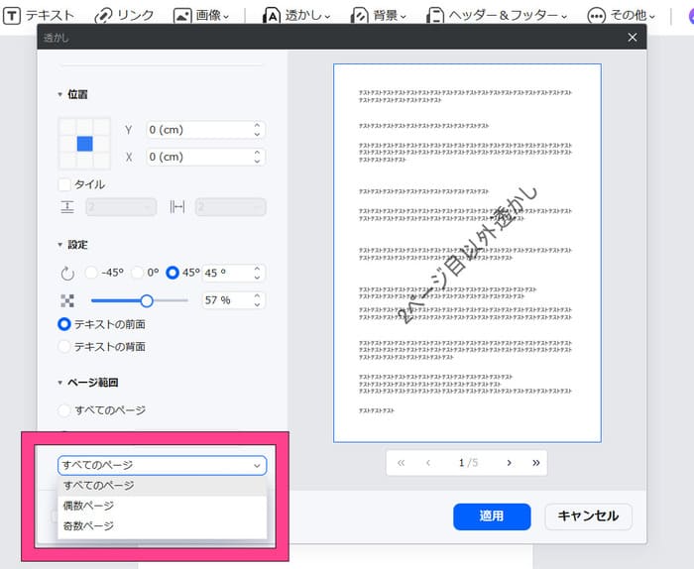Image resolution: width=694 pixels, height=569 pixels.
Task: Open the その他 menu
Action: point(622,16)
